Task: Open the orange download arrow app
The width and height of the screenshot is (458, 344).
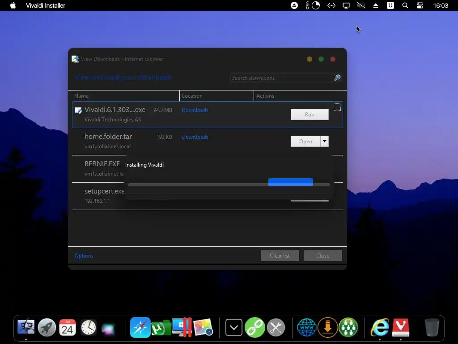Action: pyautogui.click(x=327, y=327)
